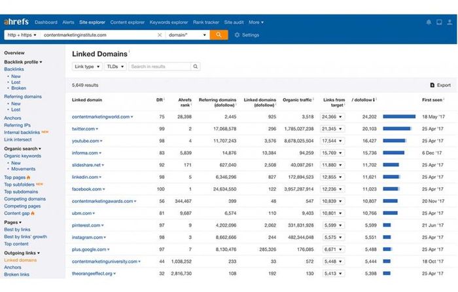
Task: Sort by / dofollow column header
Action: (x=363, y=100)
